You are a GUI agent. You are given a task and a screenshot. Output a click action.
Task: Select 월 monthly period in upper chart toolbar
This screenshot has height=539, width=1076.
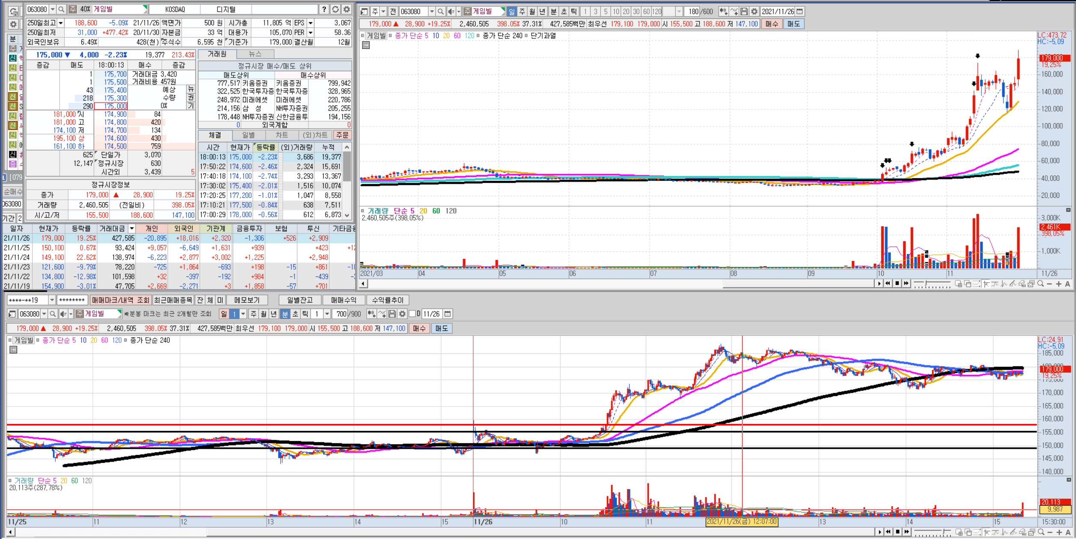tap(532, 12)
